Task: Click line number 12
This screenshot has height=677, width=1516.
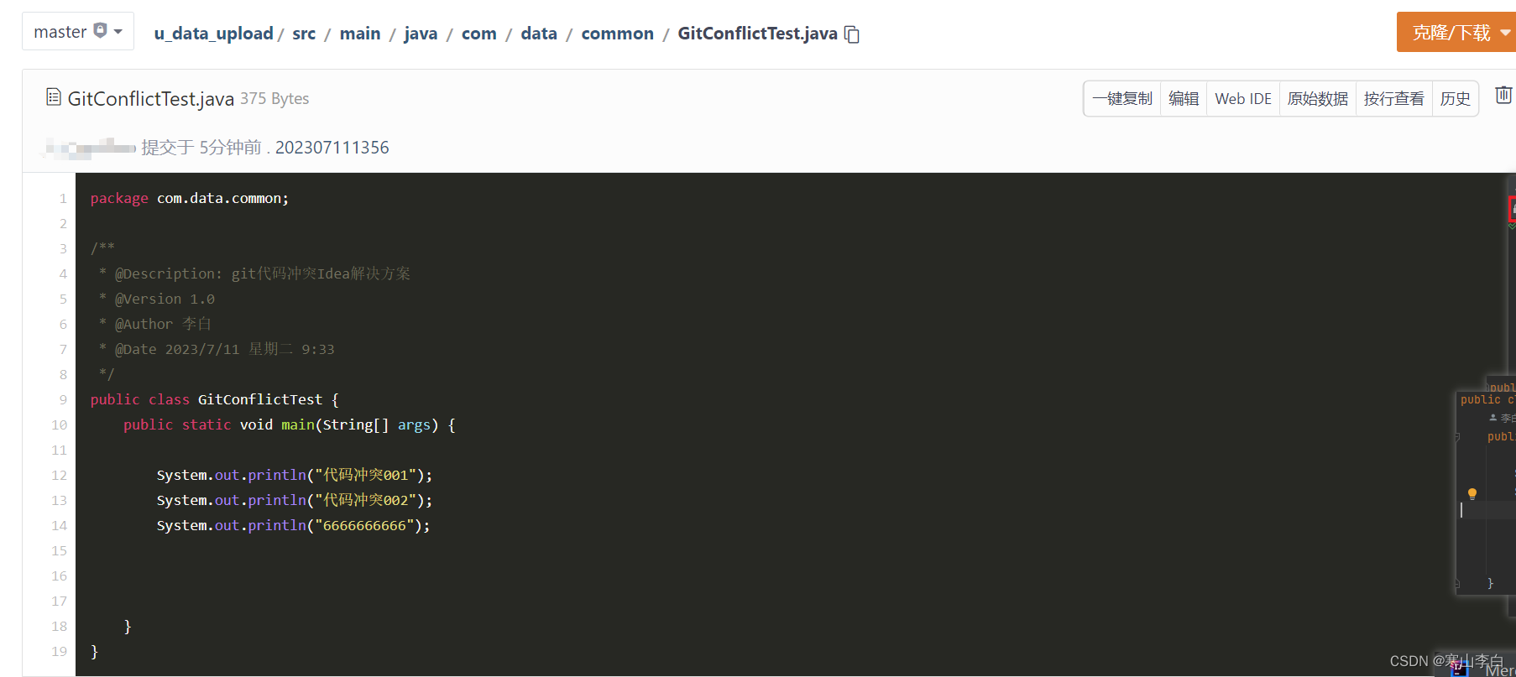Action: tap(59, 476)
